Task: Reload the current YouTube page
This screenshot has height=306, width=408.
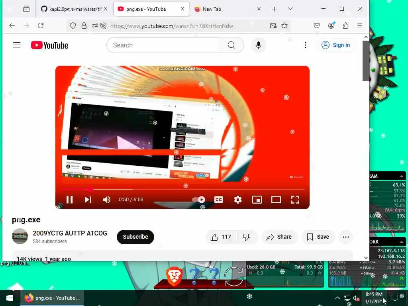Action: (41, 25)
